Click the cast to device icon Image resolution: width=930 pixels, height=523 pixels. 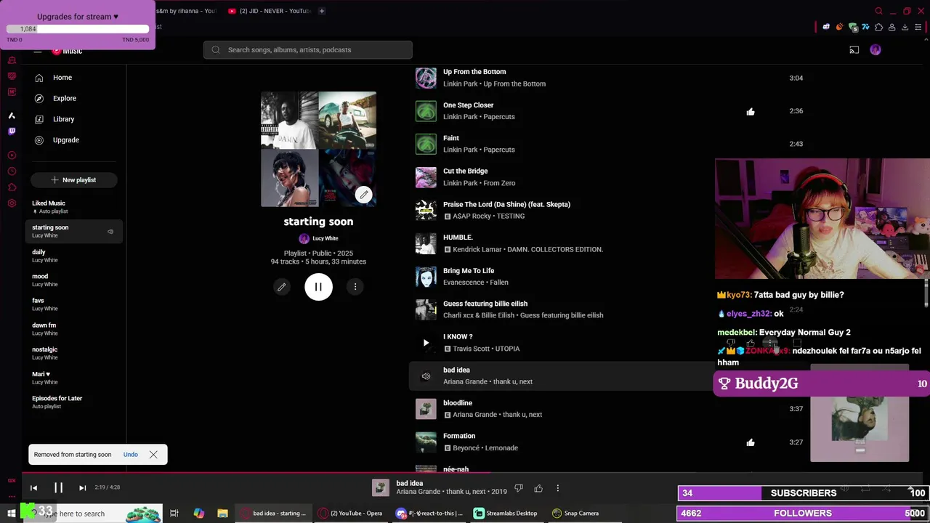854,50
